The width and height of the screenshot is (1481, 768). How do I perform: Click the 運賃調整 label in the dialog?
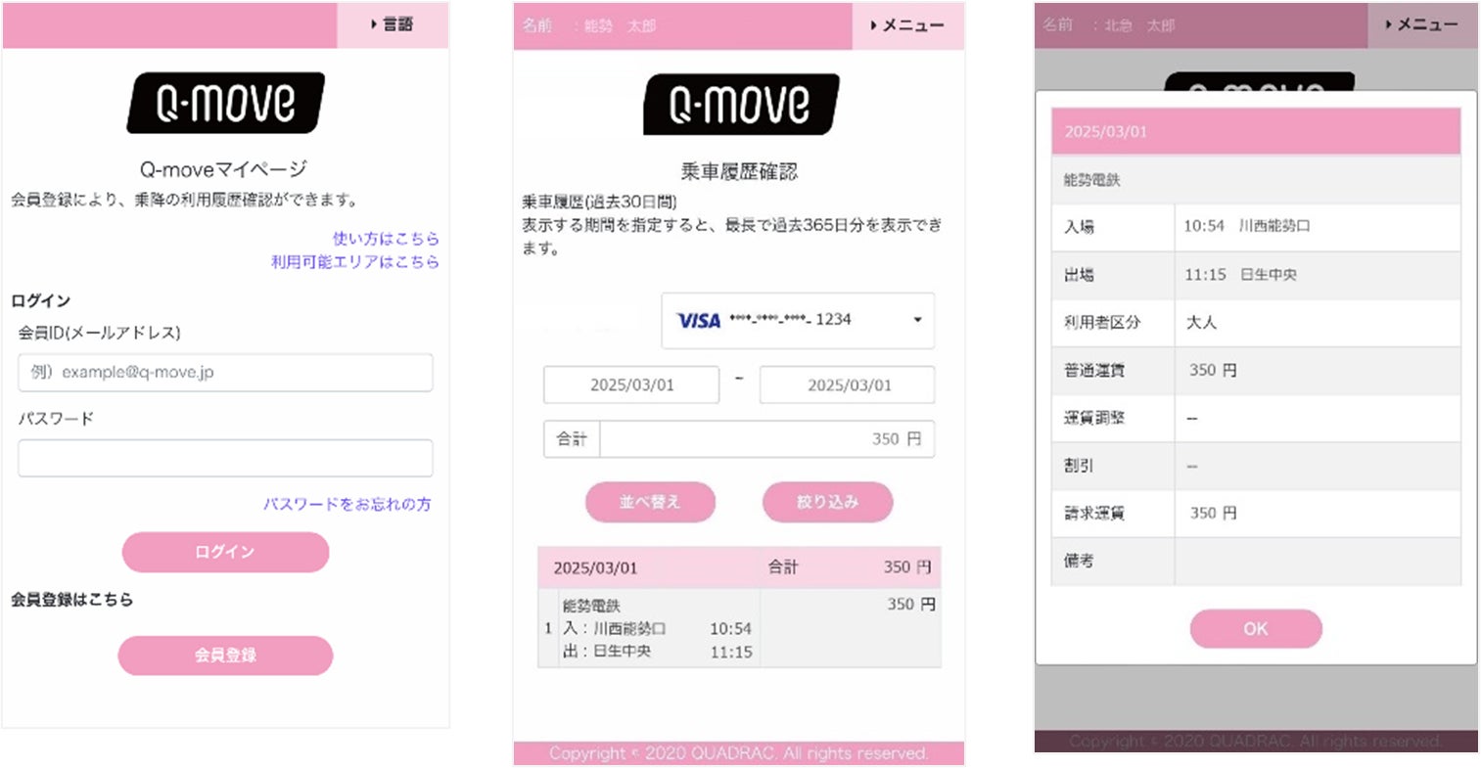point(1094,418)
